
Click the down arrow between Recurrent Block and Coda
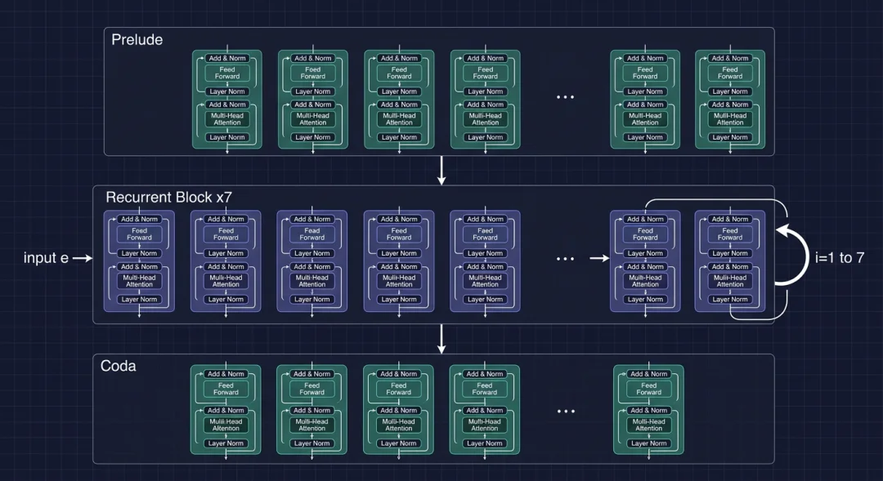pyautogui.click(x=441, y=338)
